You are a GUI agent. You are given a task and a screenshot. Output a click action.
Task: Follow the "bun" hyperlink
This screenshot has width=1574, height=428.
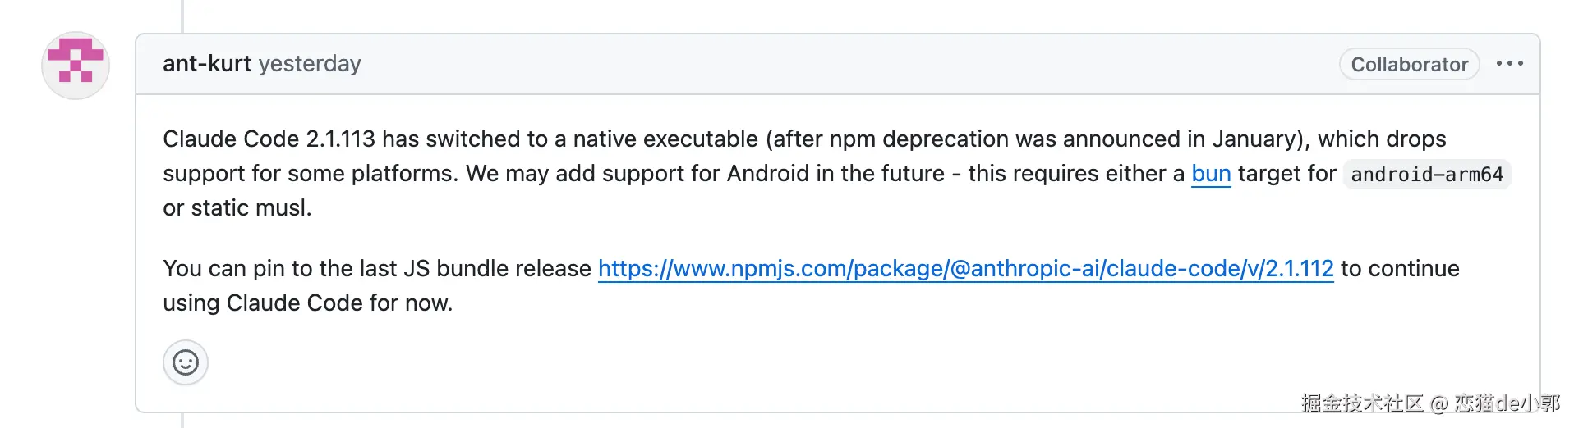coord(1211,174)
